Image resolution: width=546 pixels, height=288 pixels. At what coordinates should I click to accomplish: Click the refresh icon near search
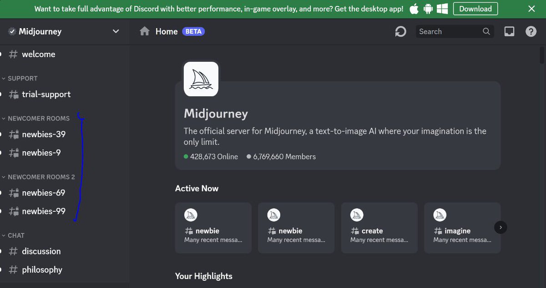[x=400, y=31]
